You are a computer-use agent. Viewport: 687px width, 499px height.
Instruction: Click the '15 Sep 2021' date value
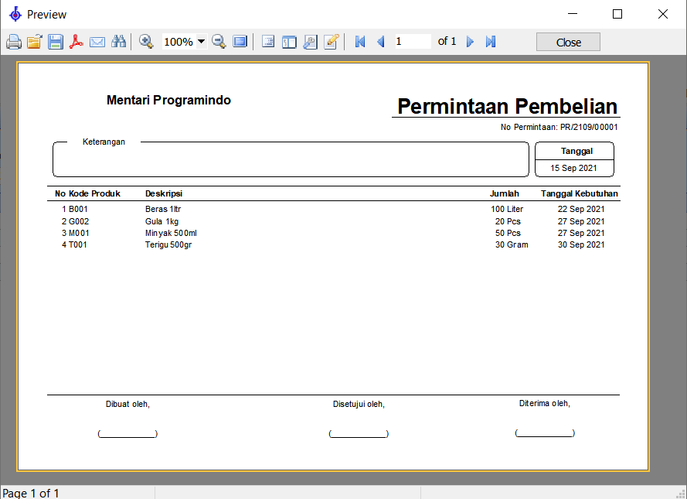point(573,168)
